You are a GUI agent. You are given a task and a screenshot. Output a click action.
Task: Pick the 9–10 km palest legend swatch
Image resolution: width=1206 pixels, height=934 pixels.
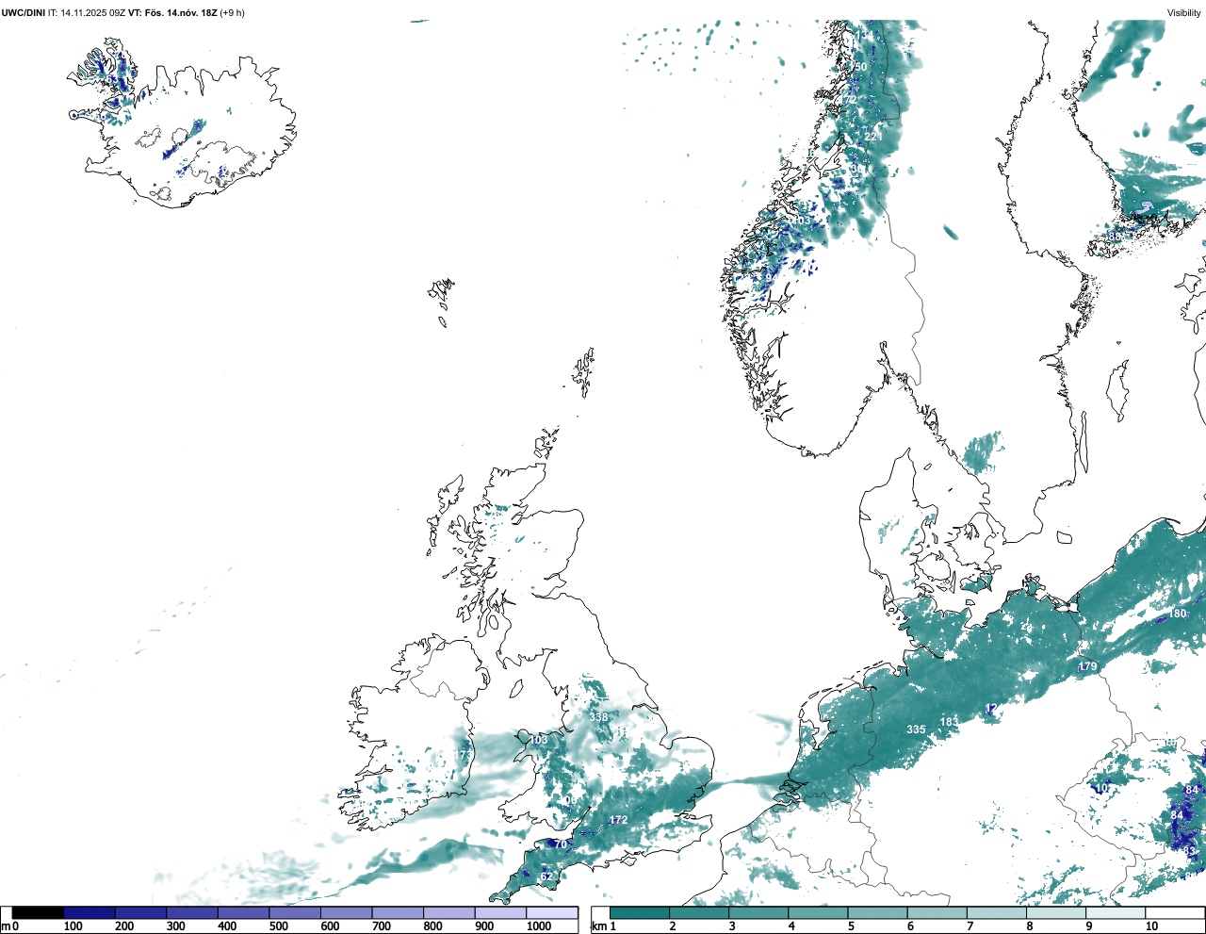pos(1116,912)
